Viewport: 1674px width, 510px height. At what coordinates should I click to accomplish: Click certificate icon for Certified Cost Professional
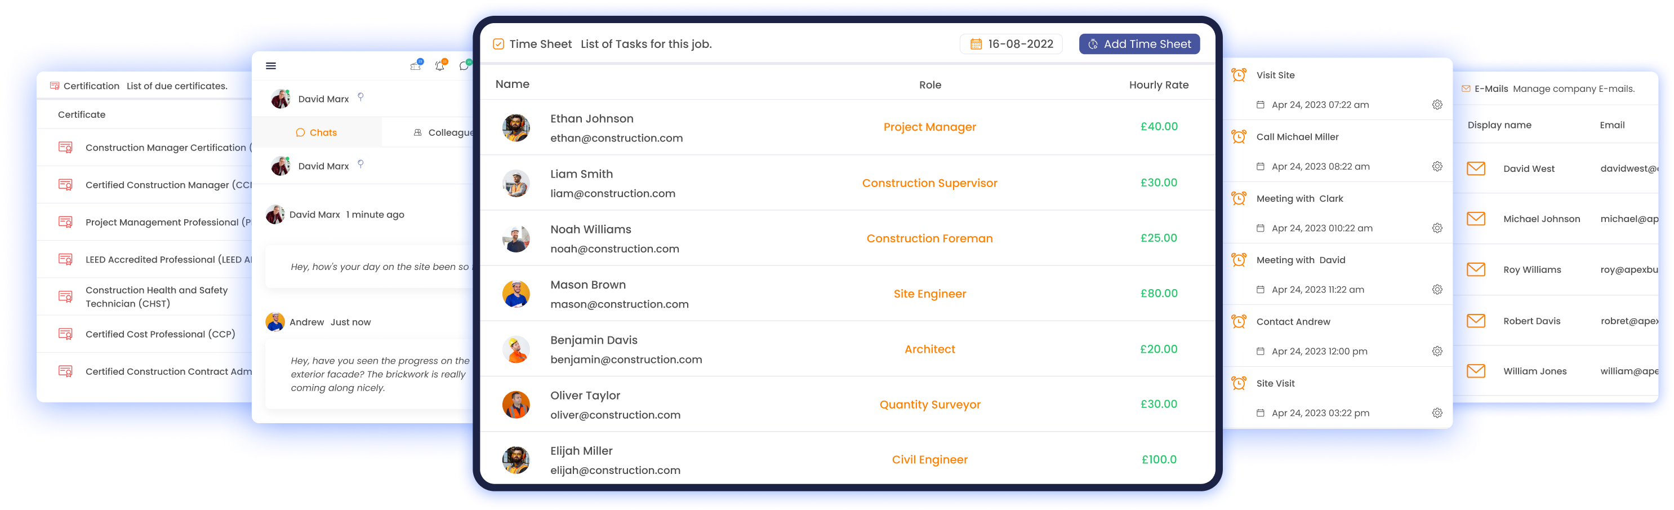click(66, 334)
